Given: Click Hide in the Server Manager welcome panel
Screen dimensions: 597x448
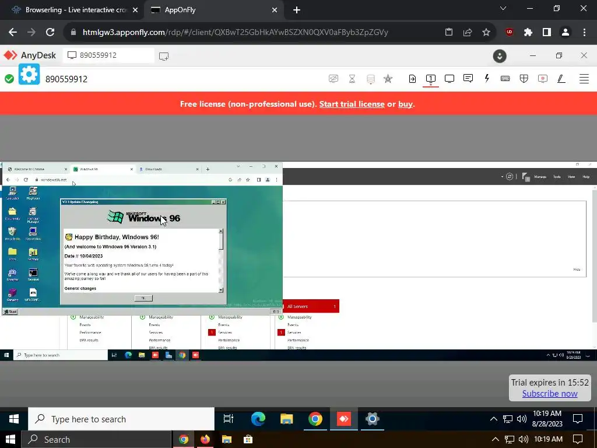Looking at the screenshot, I should (x=577, y=269).
